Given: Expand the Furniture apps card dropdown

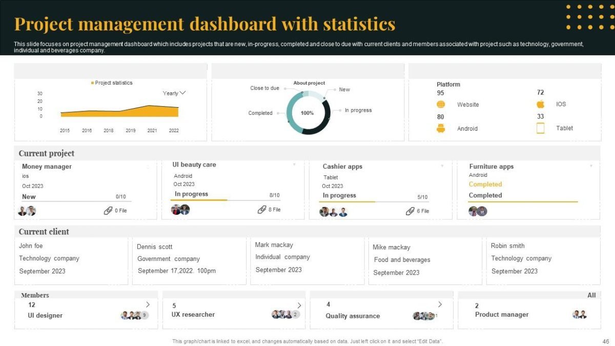Looking at the screenshot, I should pyautogui.click(x=591, y=166).
